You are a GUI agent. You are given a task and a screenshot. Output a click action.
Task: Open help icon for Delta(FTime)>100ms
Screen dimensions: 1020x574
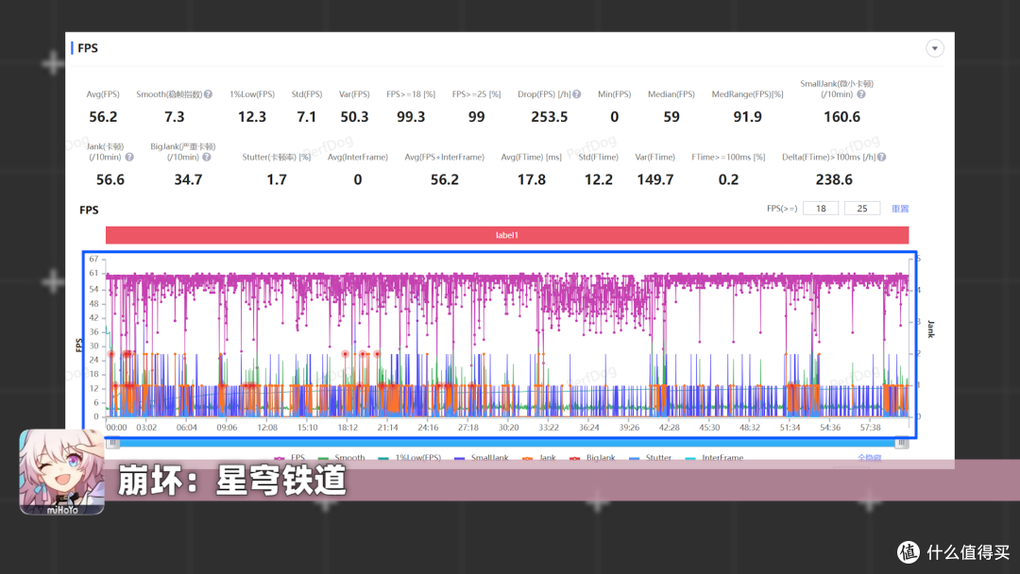(x=881, y=157)
